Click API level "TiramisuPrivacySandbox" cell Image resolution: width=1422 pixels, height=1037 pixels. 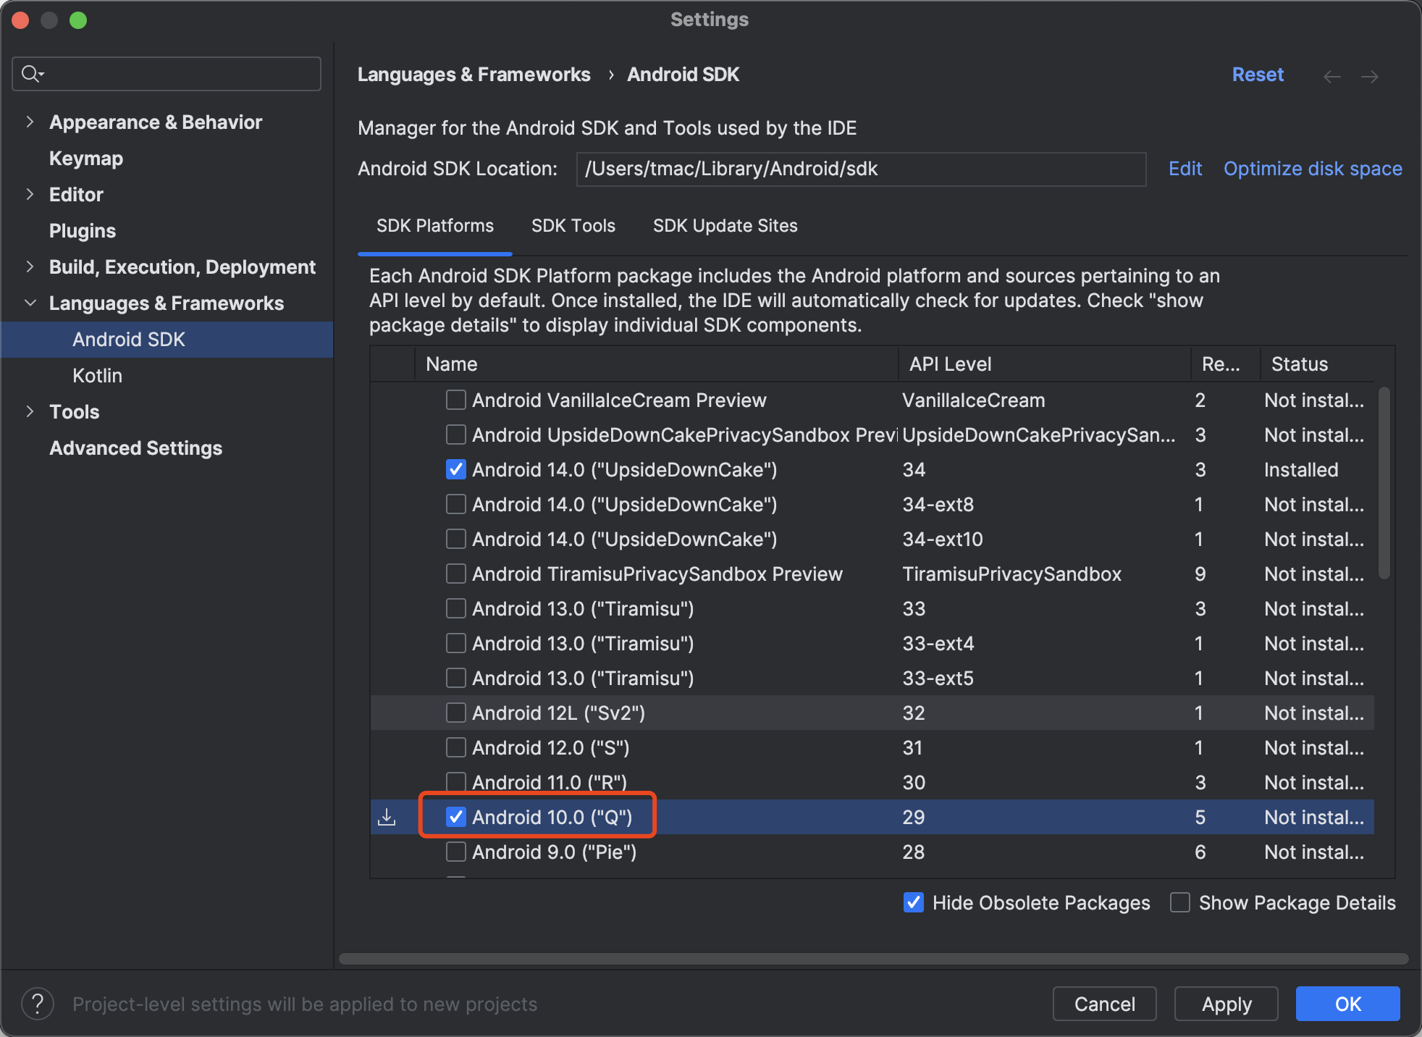coord(1011,574)
